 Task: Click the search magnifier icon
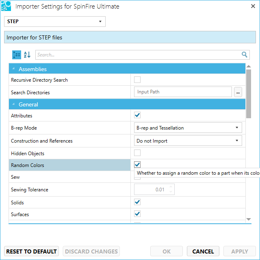[x=245, y=54]
